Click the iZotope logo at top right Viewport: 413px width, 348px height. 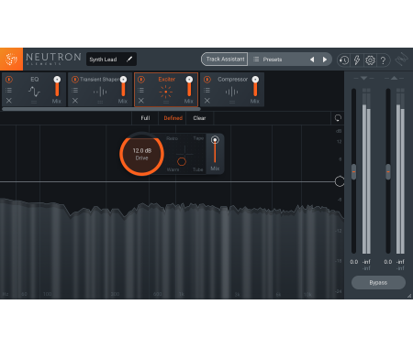pyautogui.click(x=401, y=60)
